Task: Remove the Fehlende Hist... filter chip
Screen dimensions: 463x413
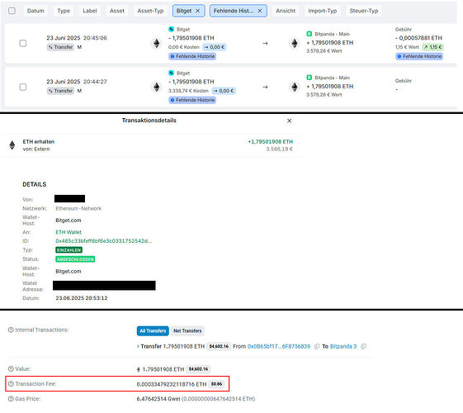Action: coord(260,11)
